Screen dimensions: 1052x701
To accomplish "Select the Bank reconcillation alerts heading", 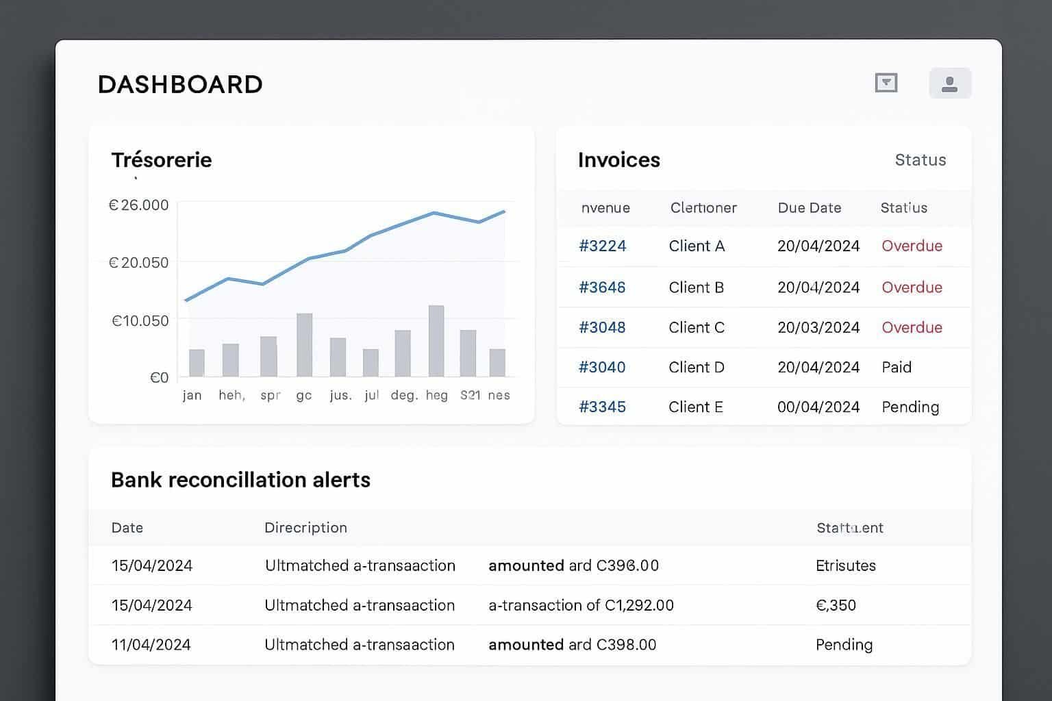I will click(240, 479).
